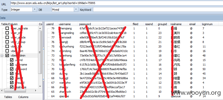This screenshot has width=223, height=100.
Task: Sort by the password column header
Action: click(105, 24)
